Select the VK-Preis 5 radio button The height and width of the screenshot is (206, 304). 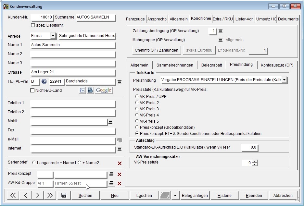coord(137,121)
